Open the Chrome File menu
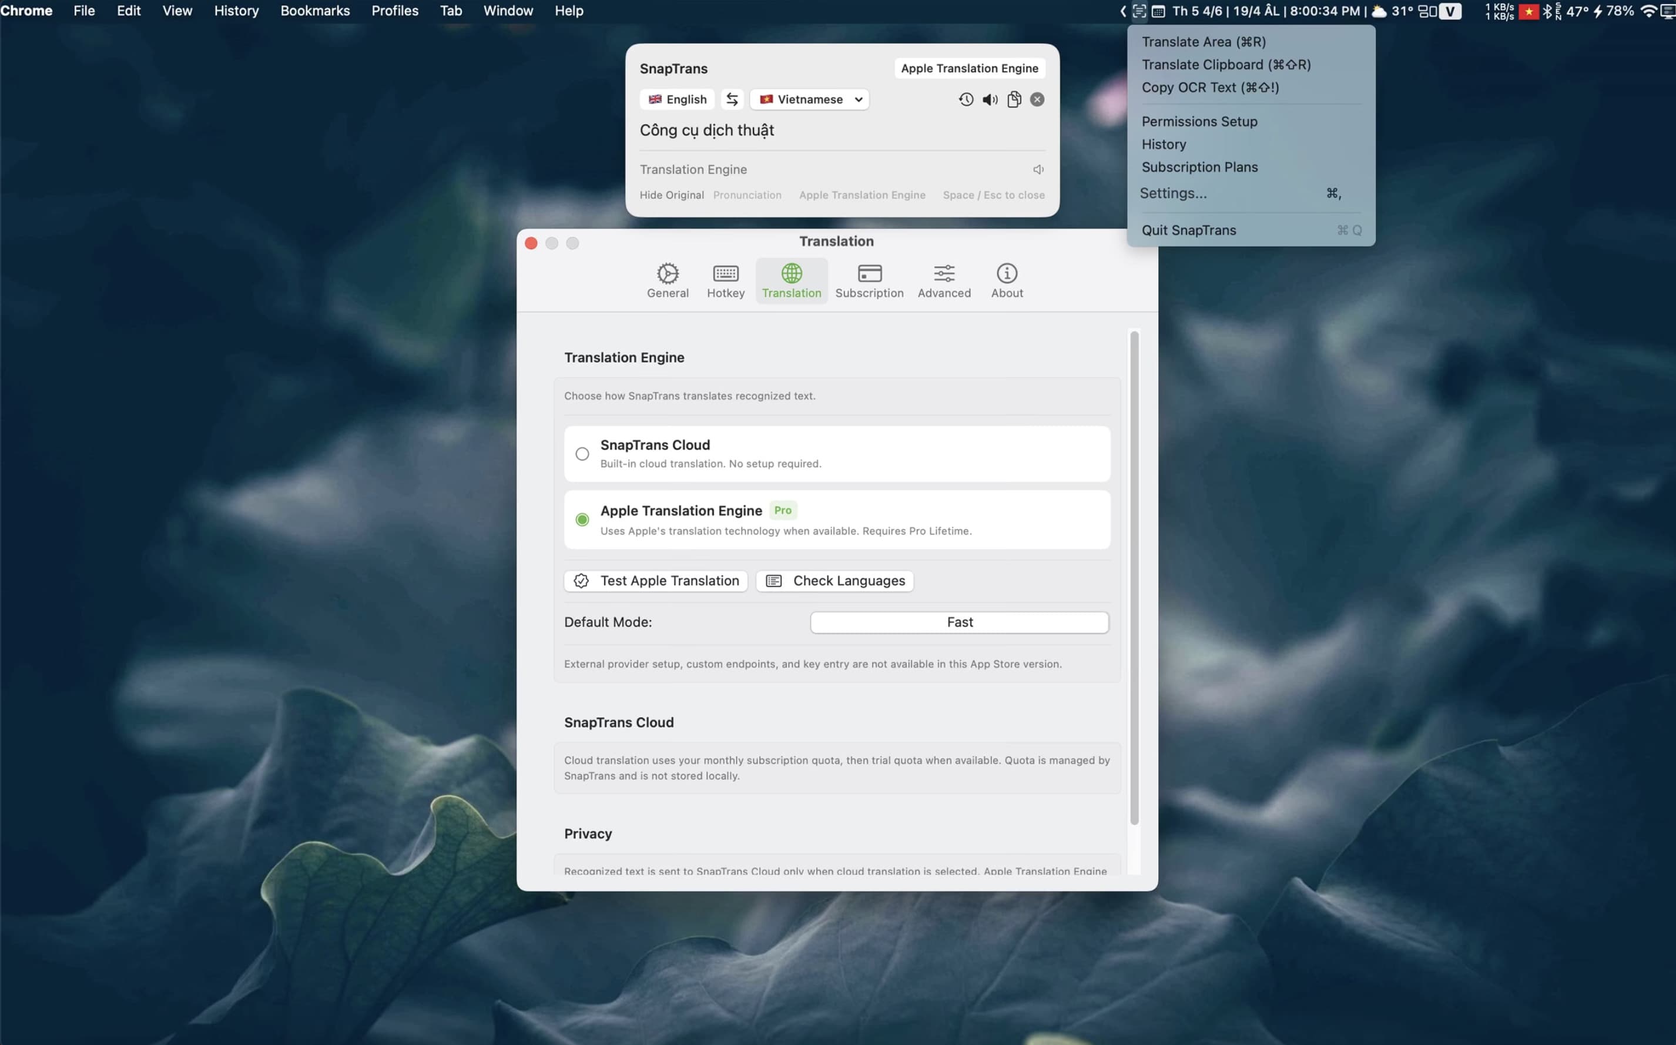 point(83,11)
